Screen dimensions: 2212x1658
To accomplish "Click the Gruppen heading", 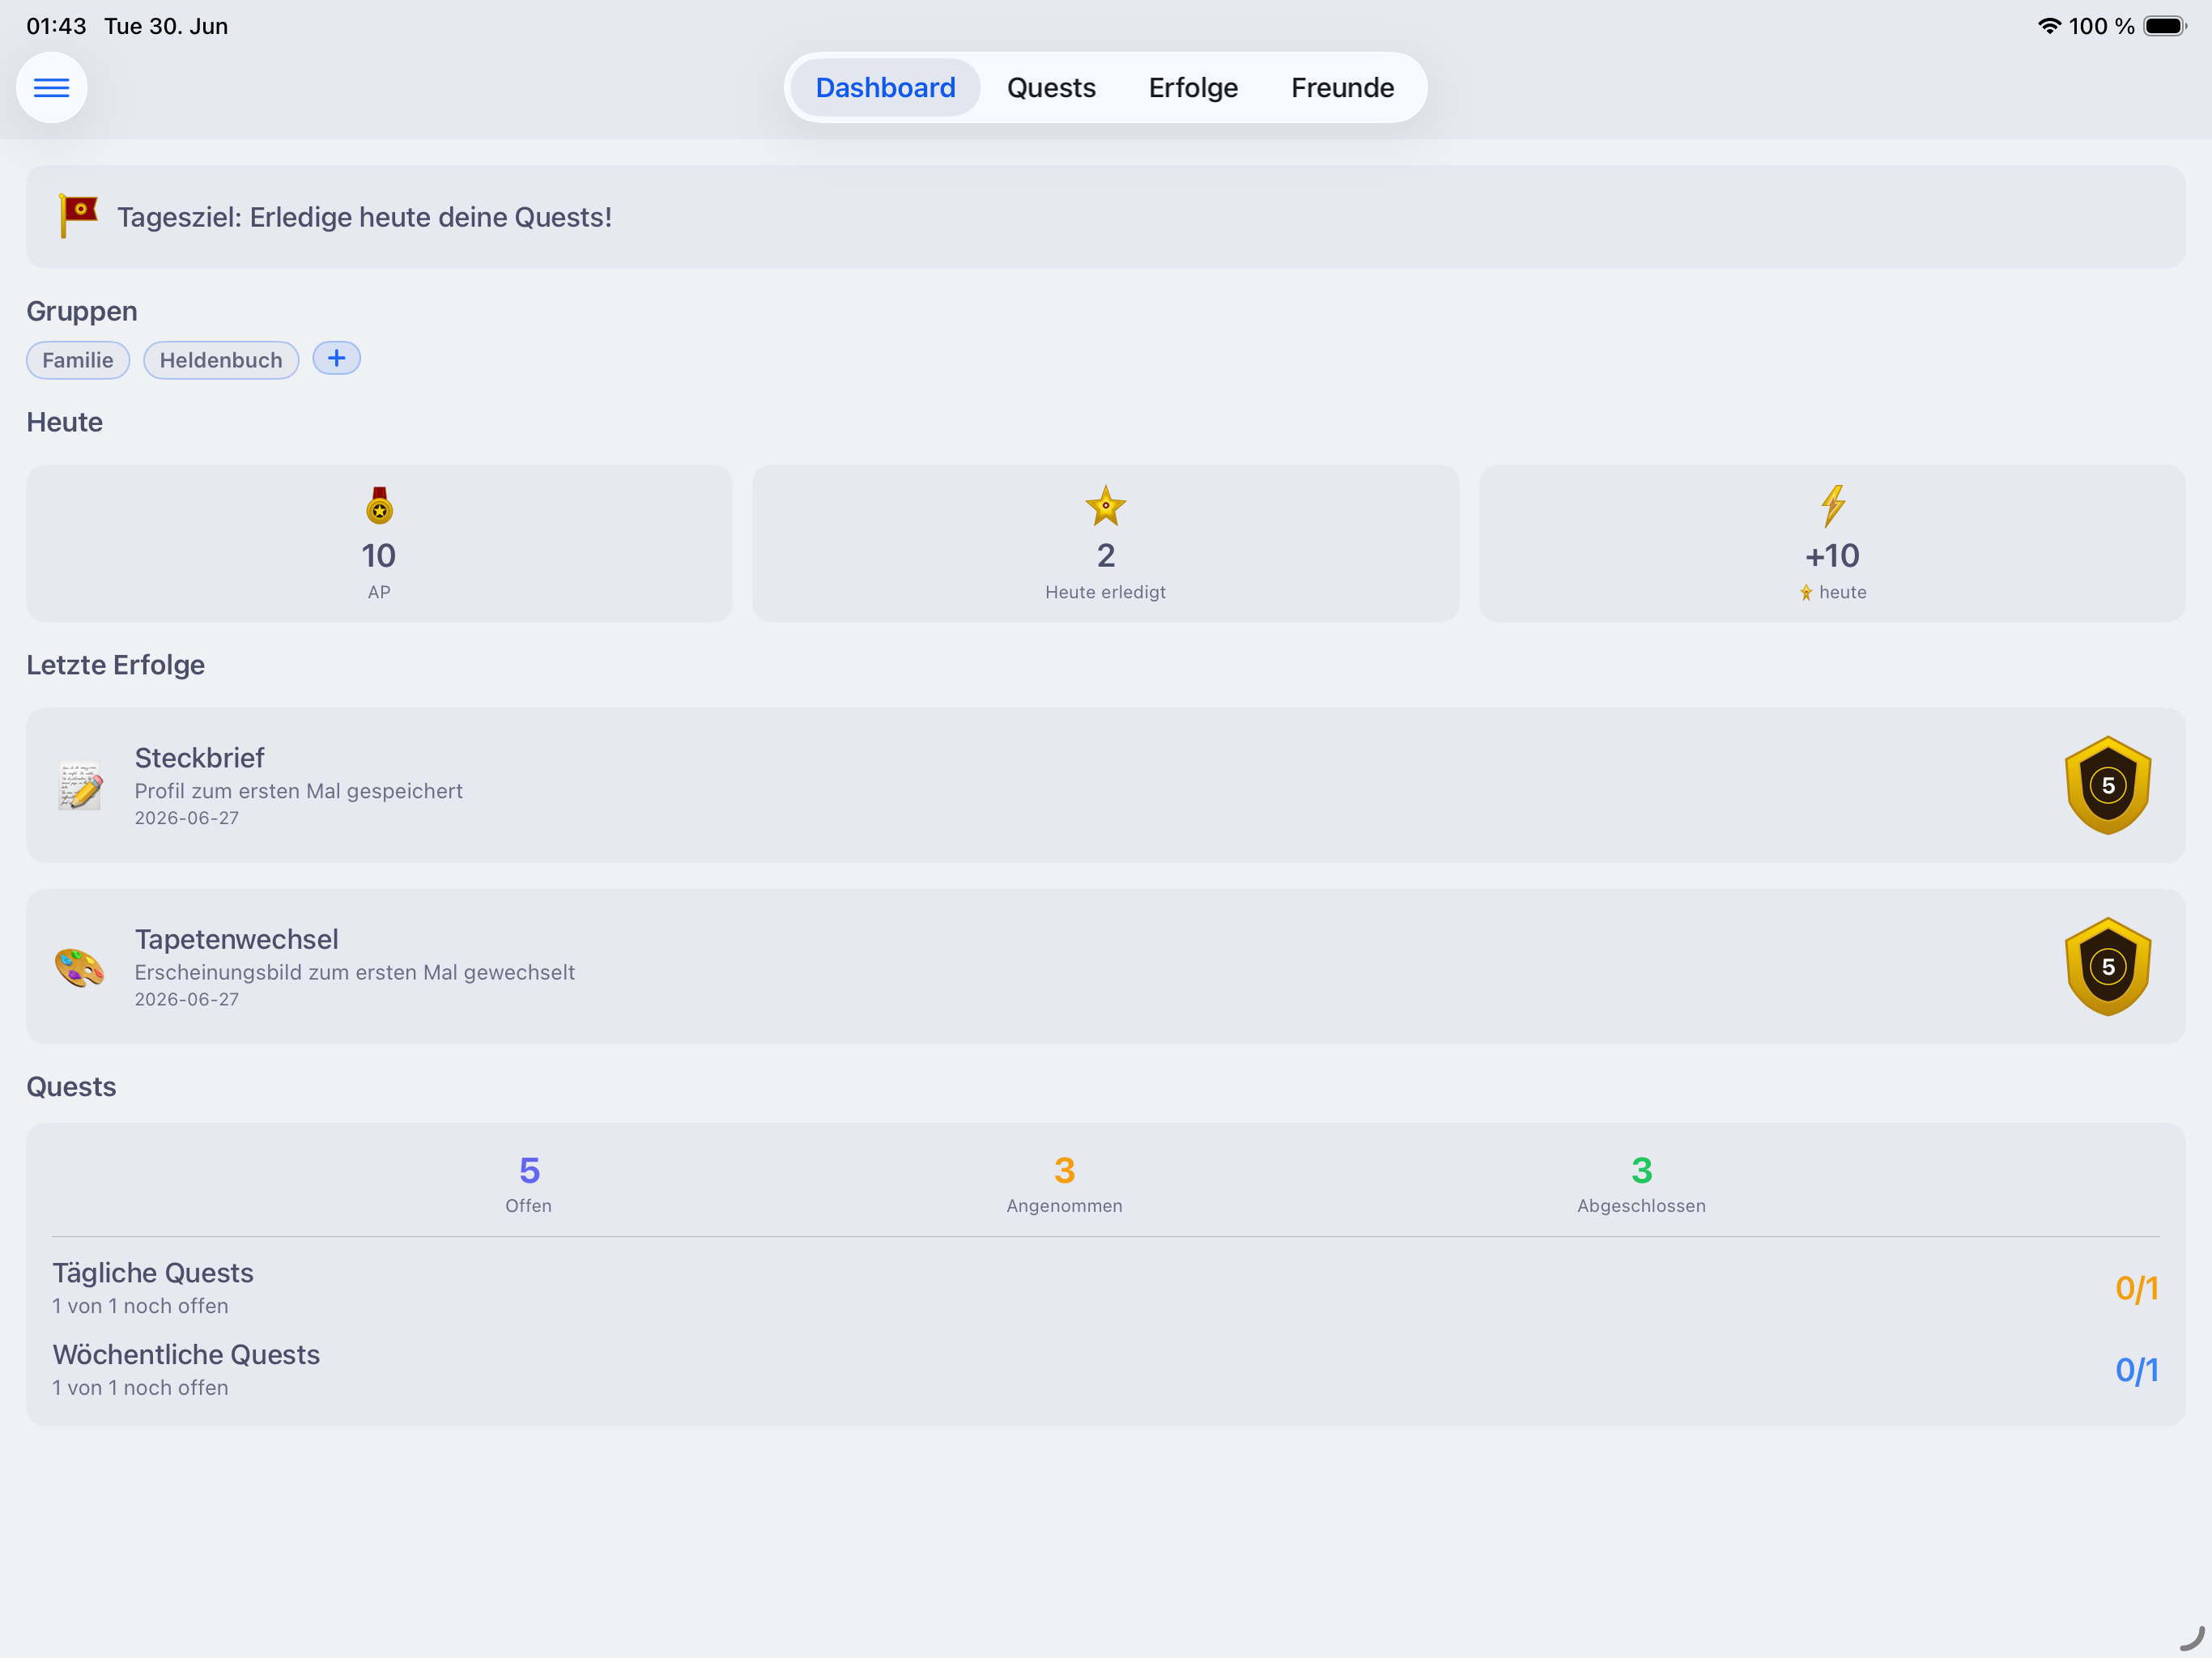I will 82,311.
